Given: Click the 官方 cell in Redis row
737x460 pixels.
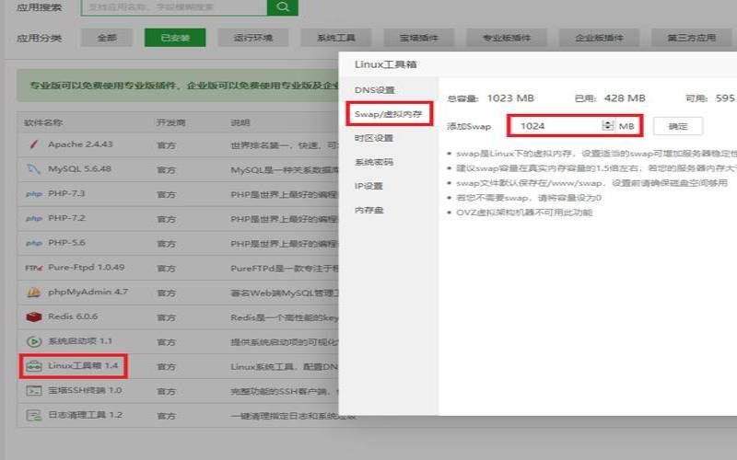Looking at the screenshot, I should (x=166, y=317).
